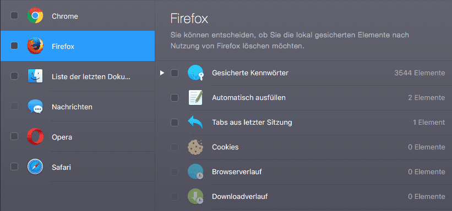
Task: Click the Opera browser icon
Action: 35,136
